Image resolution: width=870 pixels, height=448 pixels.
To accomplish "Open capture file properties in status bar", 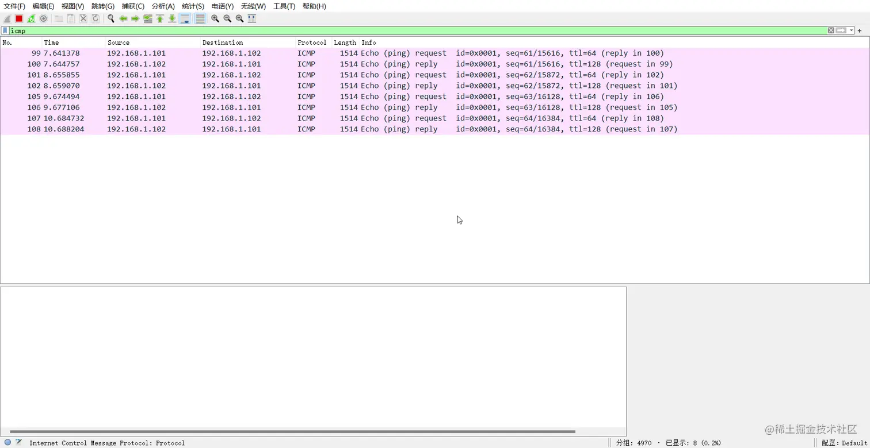I will pyautogui.click(x=18, y=442).
